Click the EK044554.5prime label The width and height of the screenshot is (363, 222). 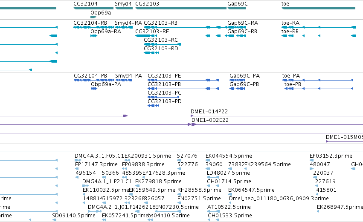pos(229,156)
